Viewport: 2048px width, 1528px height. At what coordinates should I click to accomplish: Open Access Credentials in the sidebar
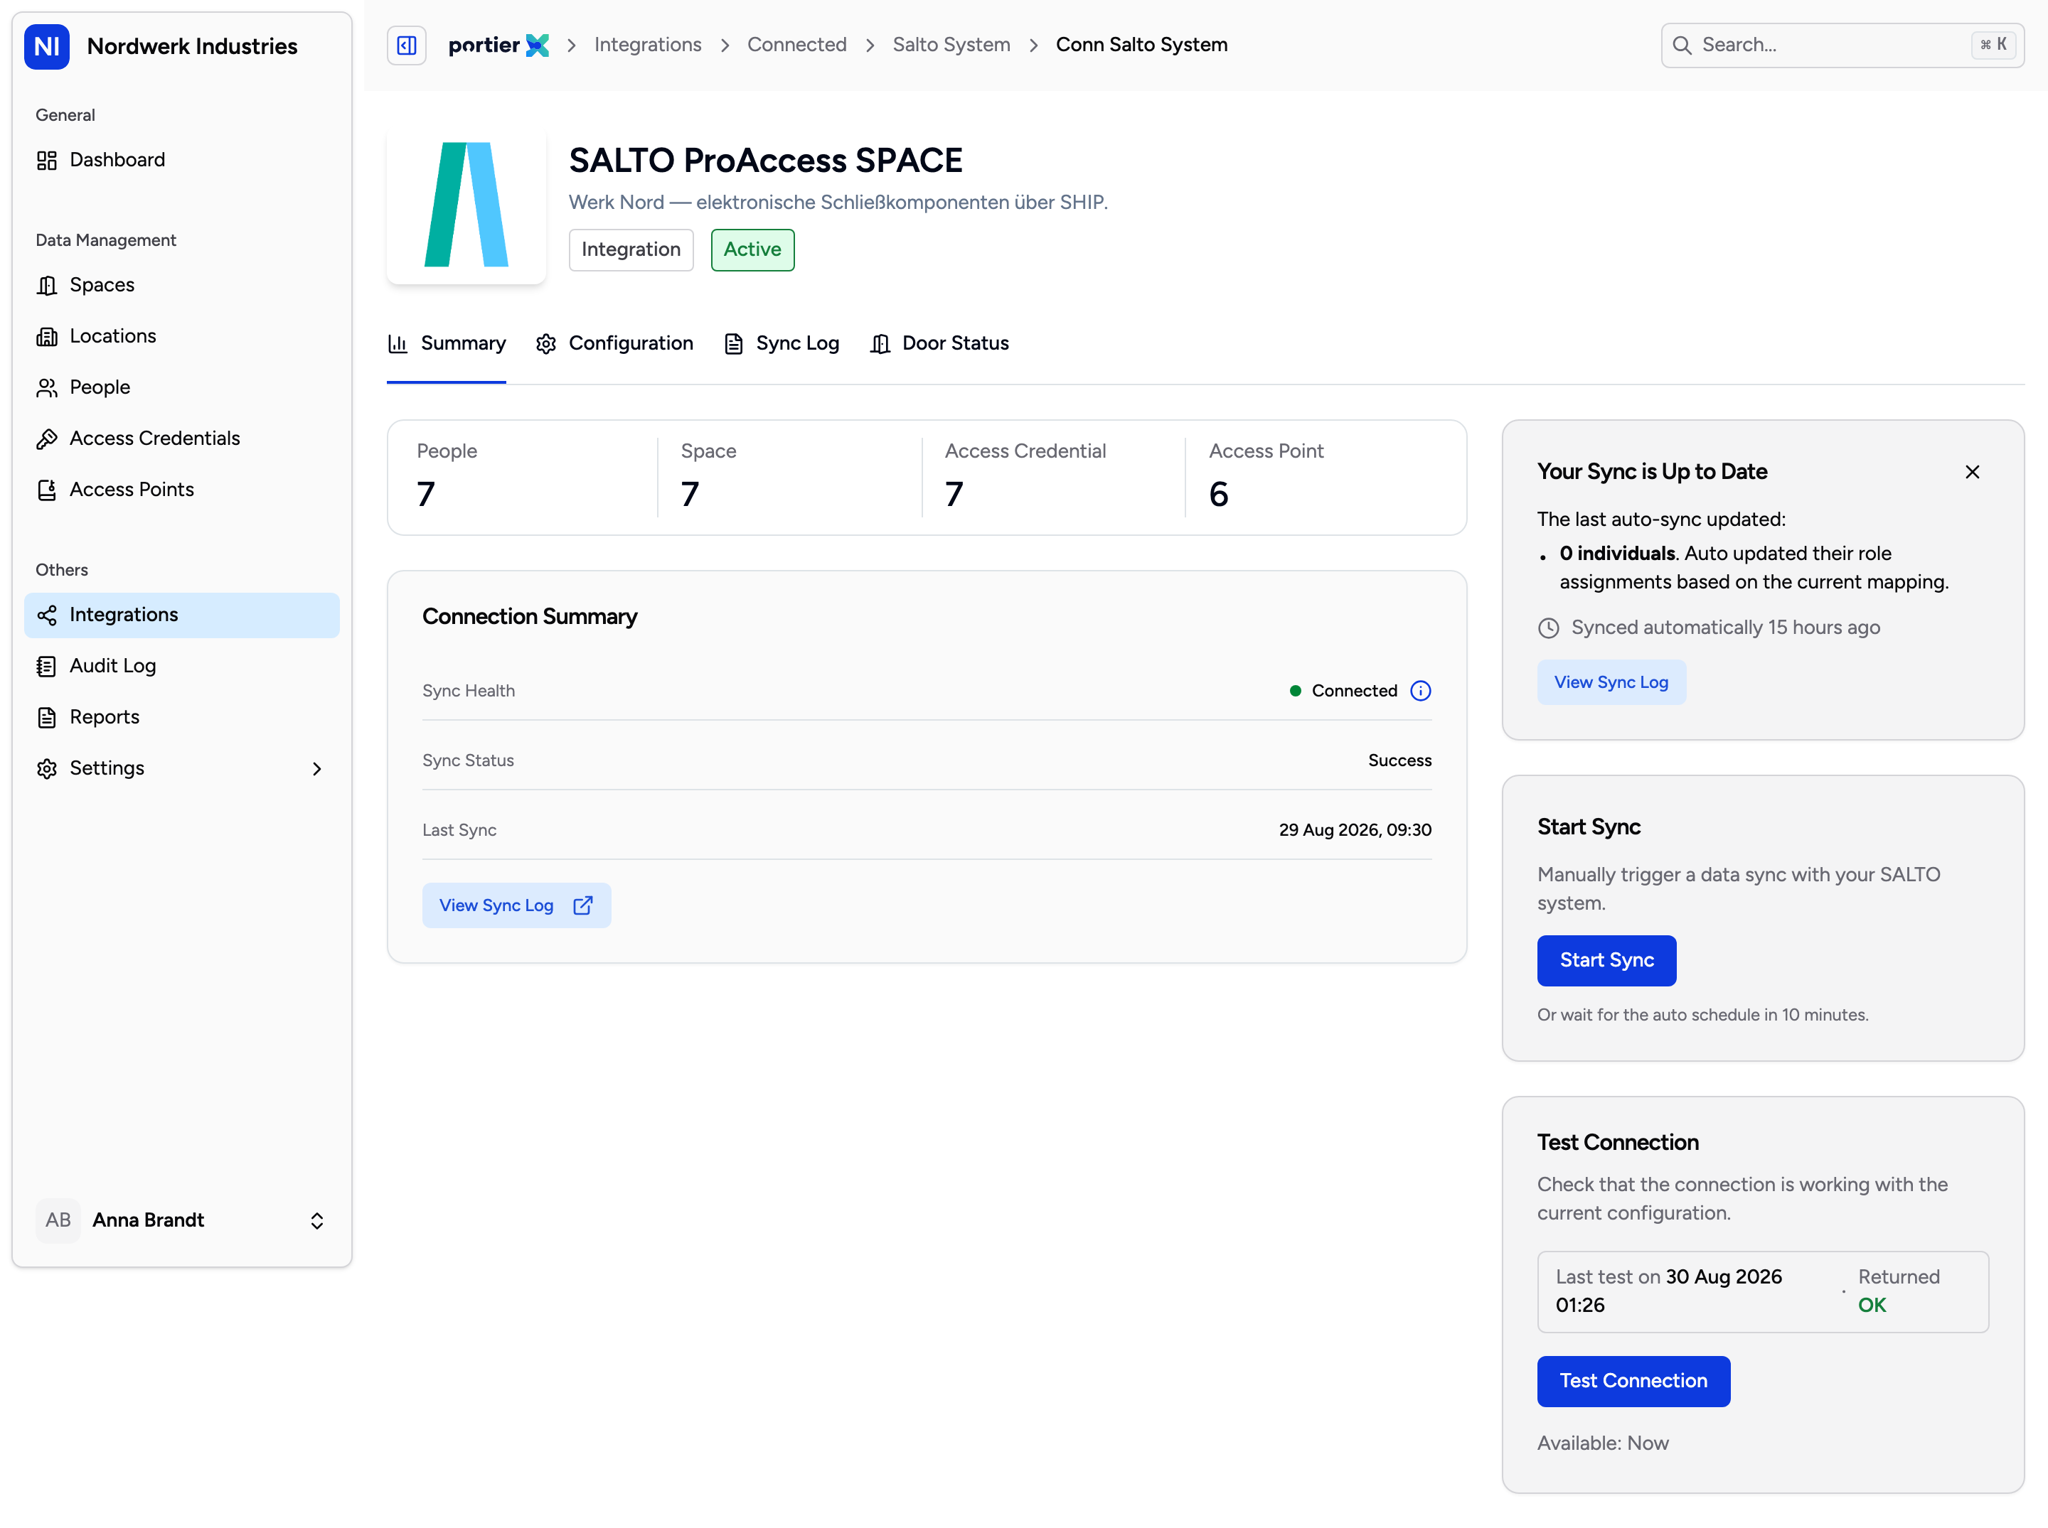point(182,439)
